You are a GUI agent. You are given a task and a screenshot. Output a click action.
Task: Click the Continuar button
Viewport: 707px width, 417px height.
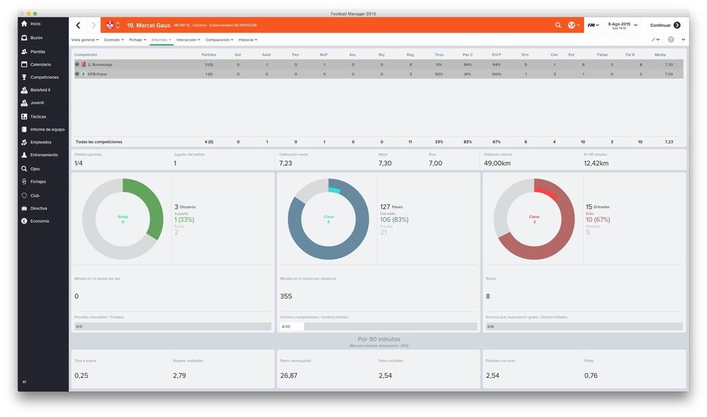point(665,26)
